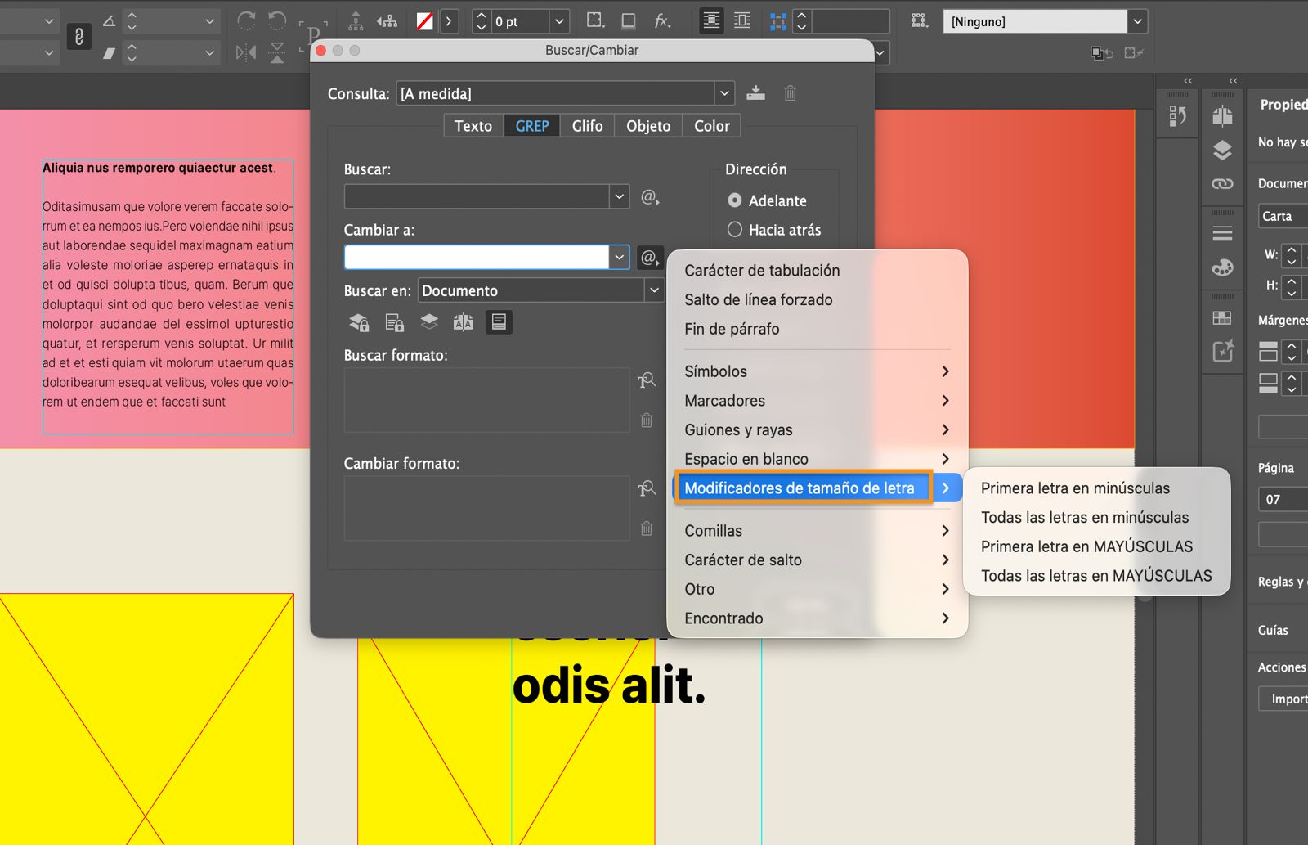Image resolution: width=1308 pixels, height=845 pixels.
Task: Open the Comillas submenu
Action: coord(817,531)
